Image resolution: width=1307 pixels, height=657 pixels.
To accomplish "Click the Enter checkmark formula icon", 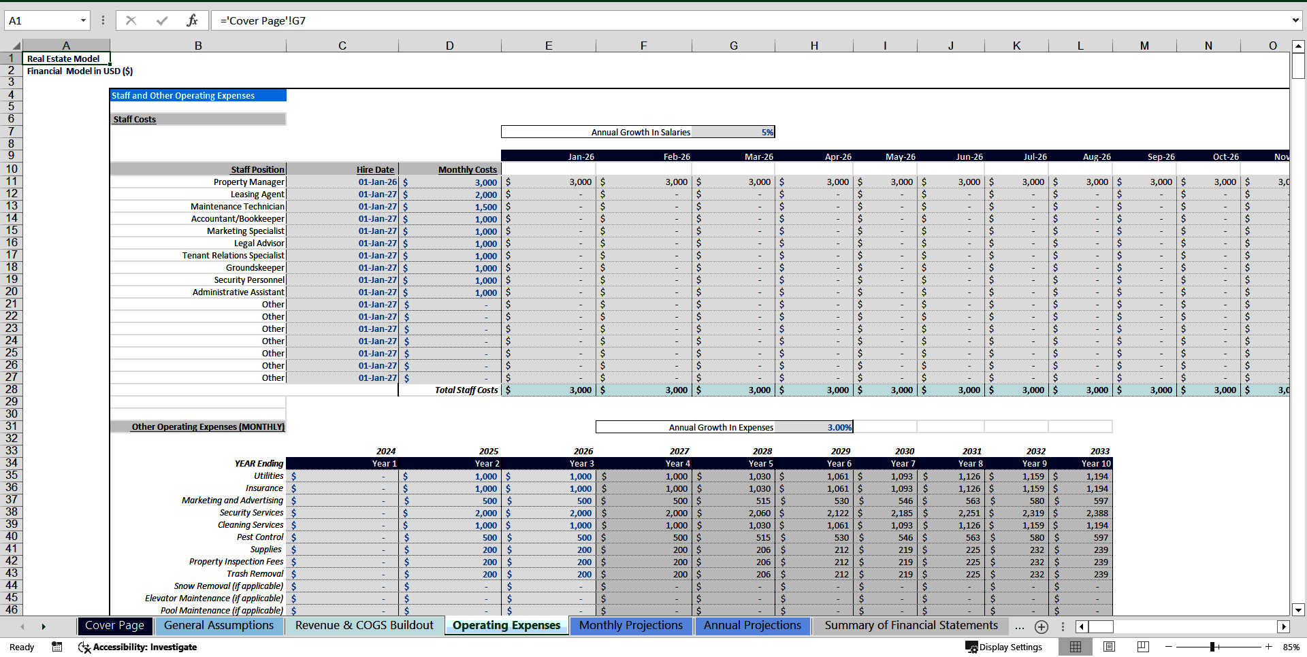I will tap(162, 20).
